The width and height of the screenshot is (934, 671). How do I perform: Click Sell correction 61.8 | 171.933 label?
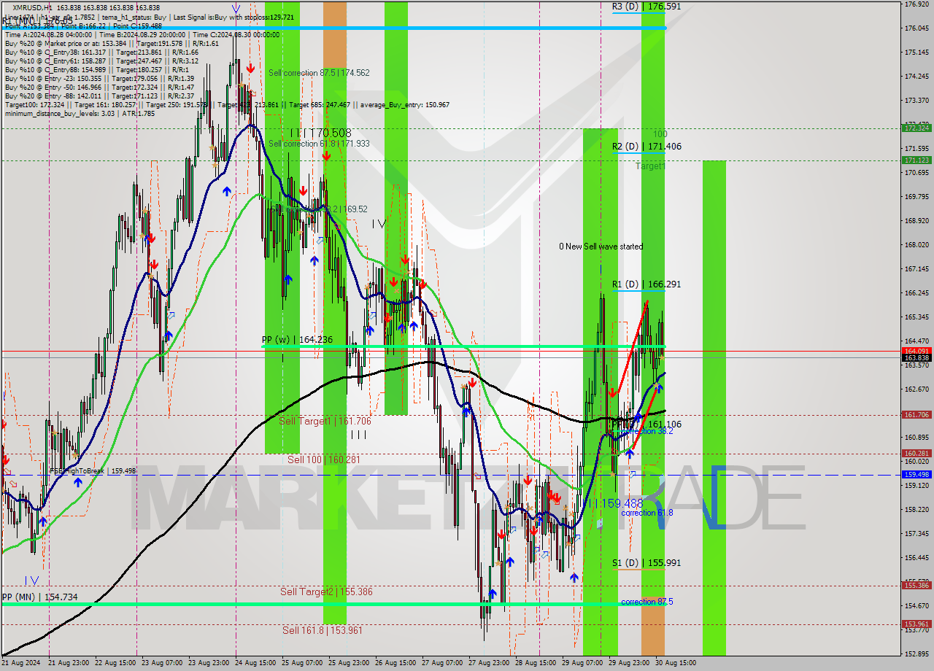pos(319,144)
